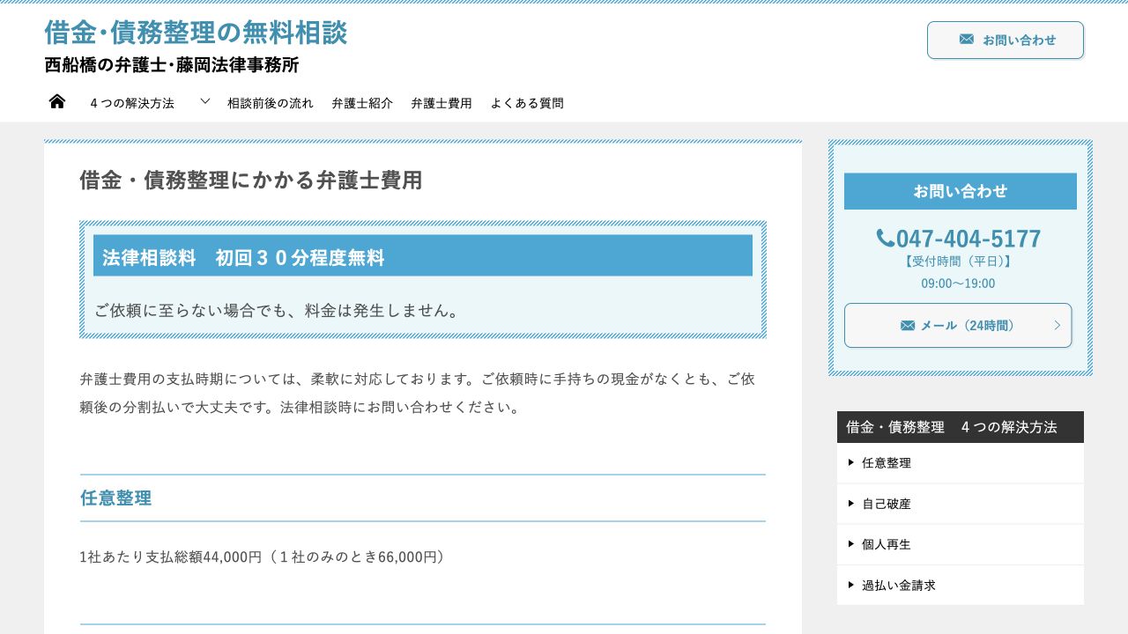Click the 借金・債務整理 ４つの解決方法 sidebar header
1128x634 pixels.
pos(961,427)
